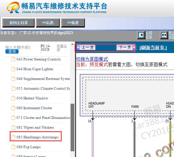Click the 刷新当前页 refresh link
Viewport: 174px width, 157px height.
153,48
